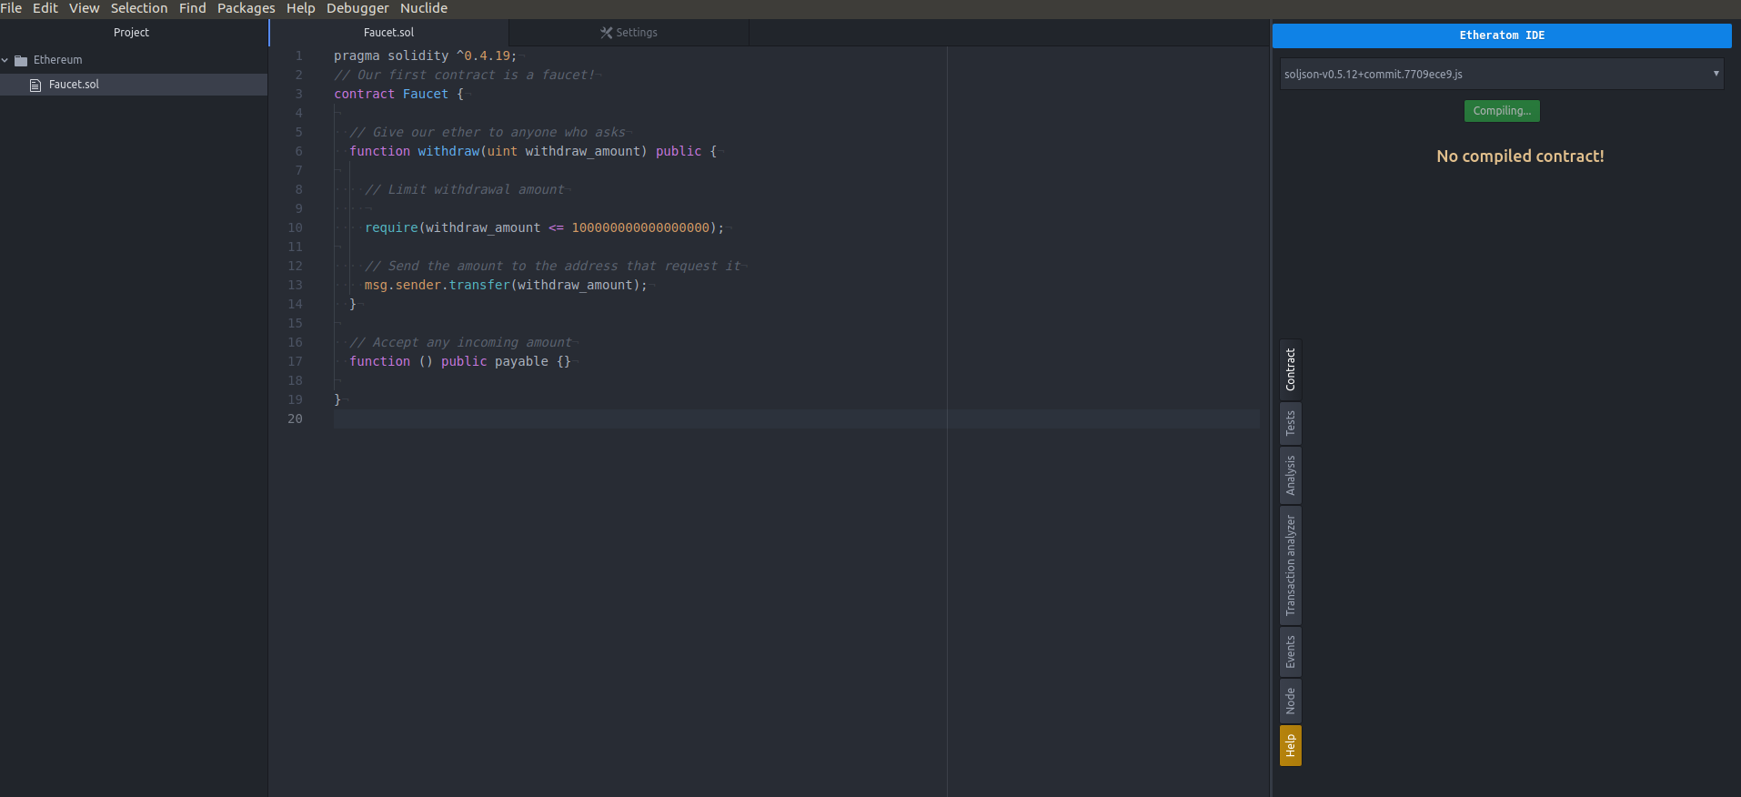Click the require(withdraw_amount...) statement
The height and width of the screenshot is (797, 1741).
pos(544,228)
